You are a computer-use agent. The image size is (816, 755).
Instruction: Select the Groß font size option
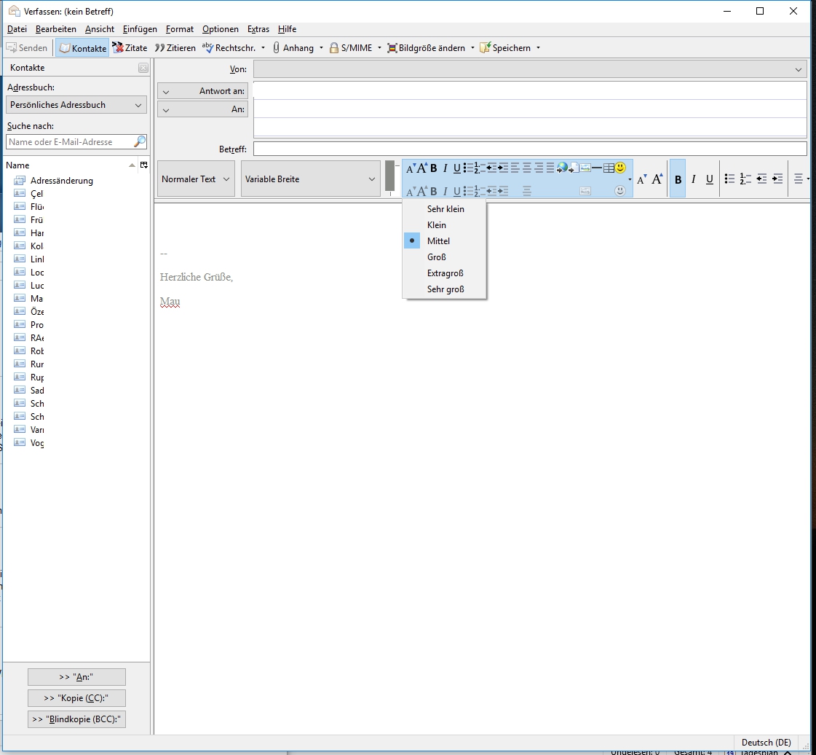tap(437, 257)
